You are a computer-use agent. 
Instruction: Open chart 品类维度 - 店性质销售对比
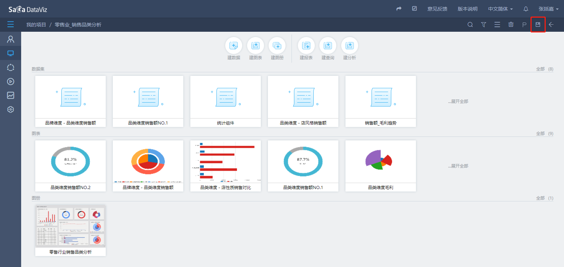(x=226, y=166)
